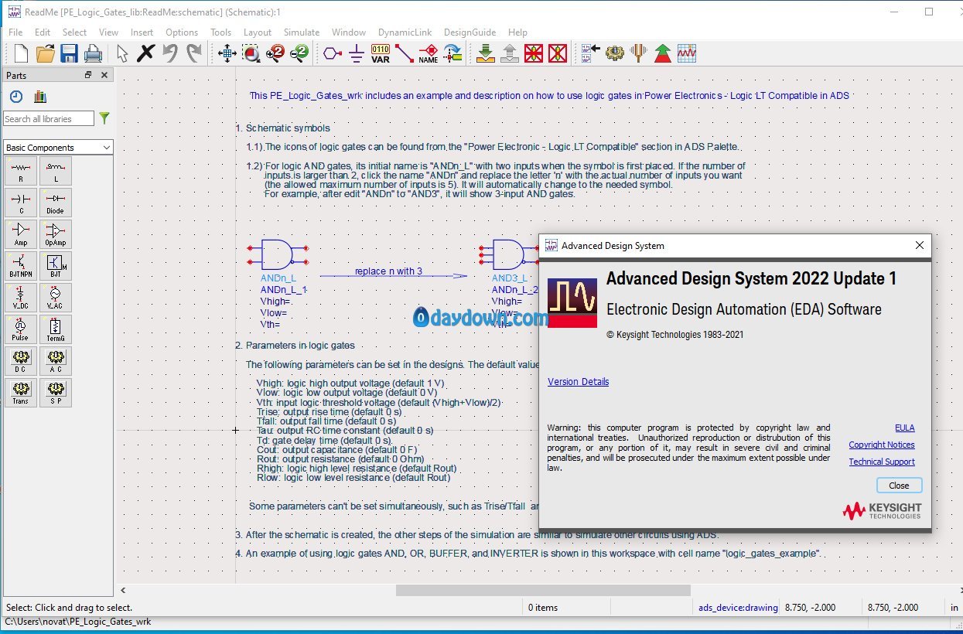Open the DynamicLink menu
Screen dimensions: 963x634
tap(405, 32)
